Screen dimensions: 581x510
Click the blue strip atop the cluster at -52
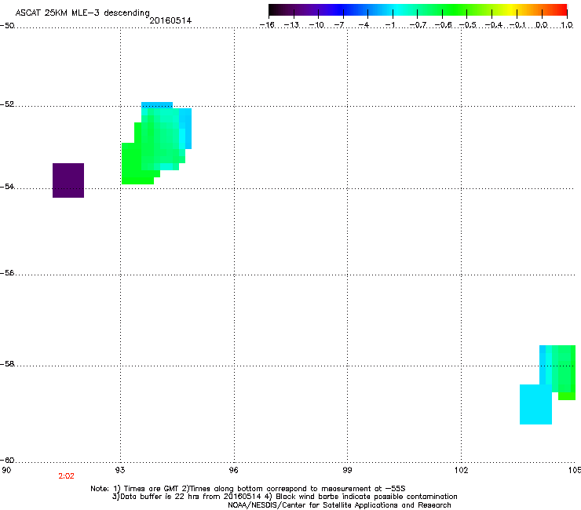pos(157,105)
